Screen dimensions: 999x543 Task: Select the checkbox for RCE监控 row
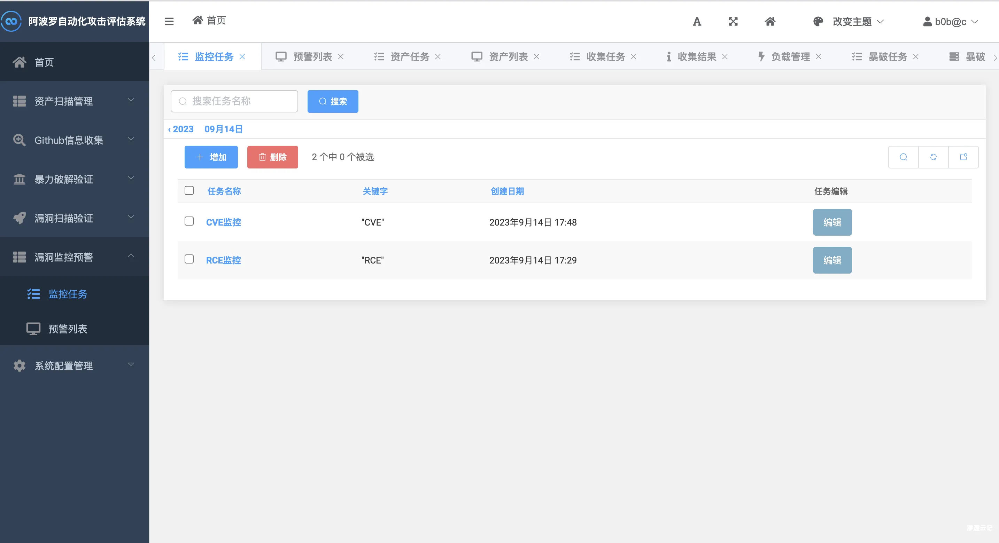click(x=189, y=260)
